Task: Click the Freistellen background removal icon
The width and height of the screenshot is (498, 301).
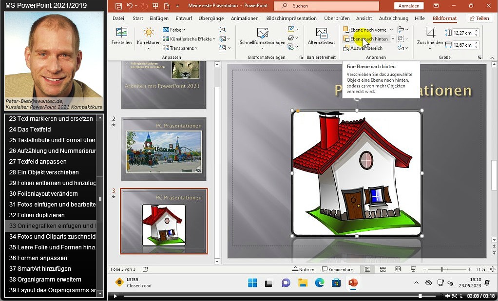Action: coord(121,33)
